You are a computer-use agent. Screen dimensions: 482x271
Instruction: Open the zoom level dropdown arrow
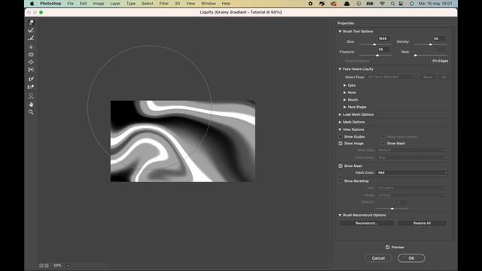coord(69,266)
